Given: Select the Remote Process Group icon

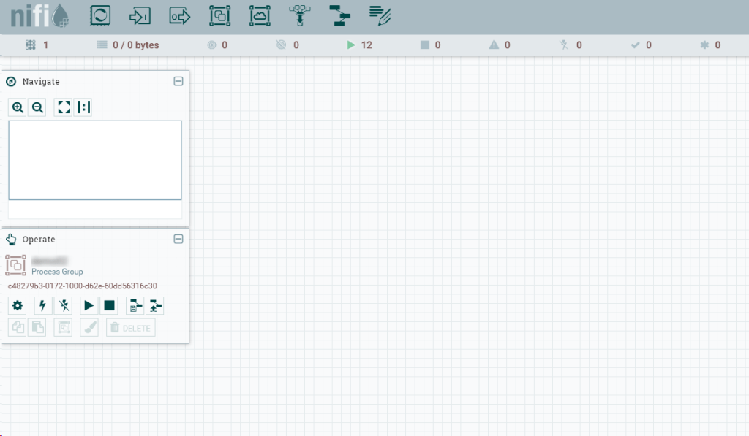Looking at the screenshot, I should (x=260, y=15).
